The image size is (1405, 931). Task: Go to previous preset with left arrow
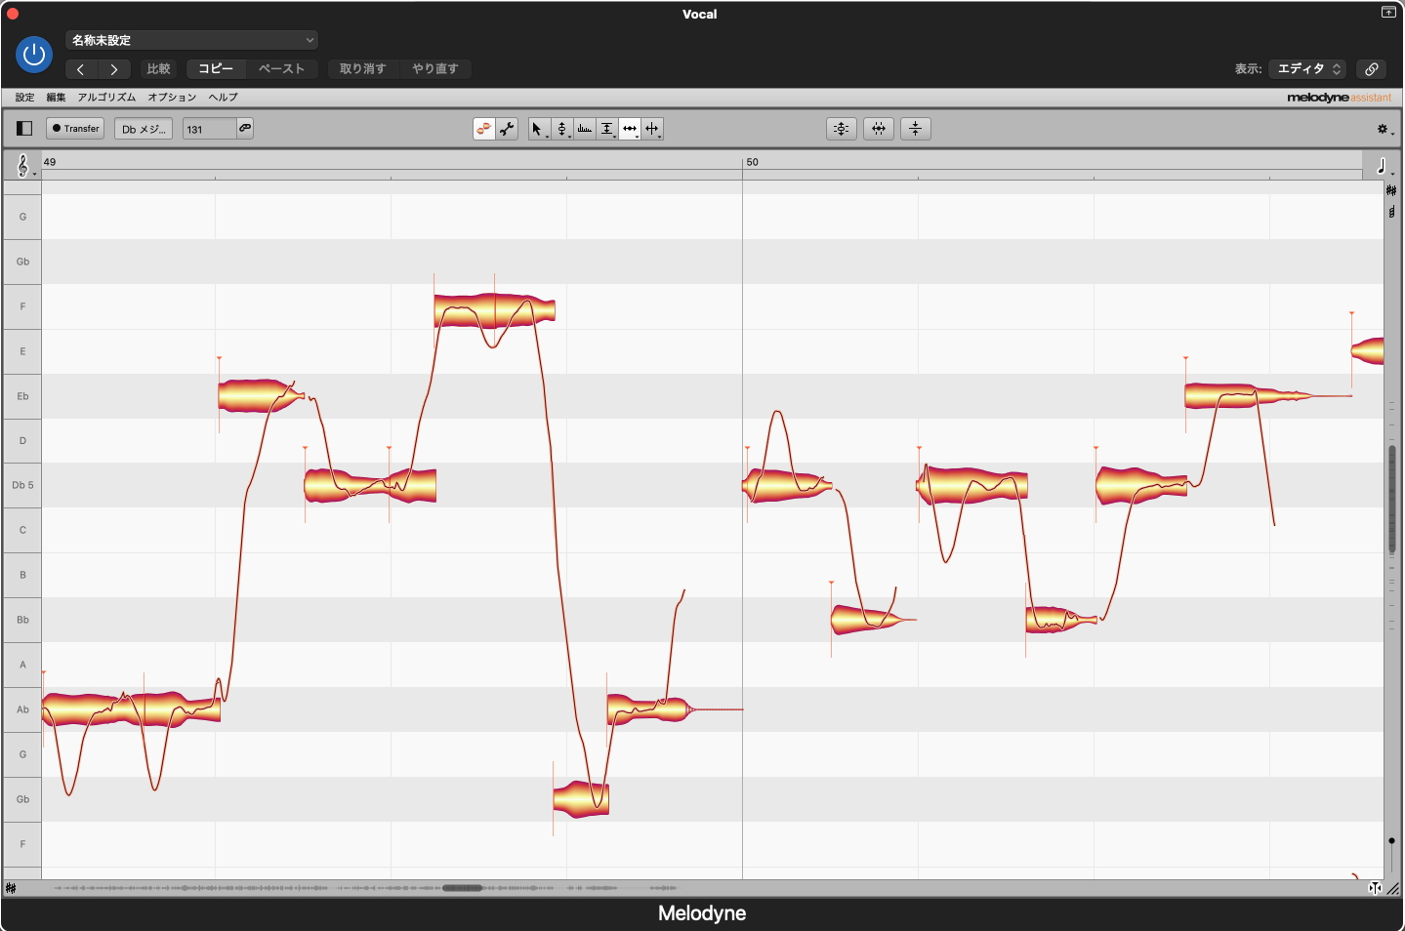pyautogui.click(x=81, y=69)
